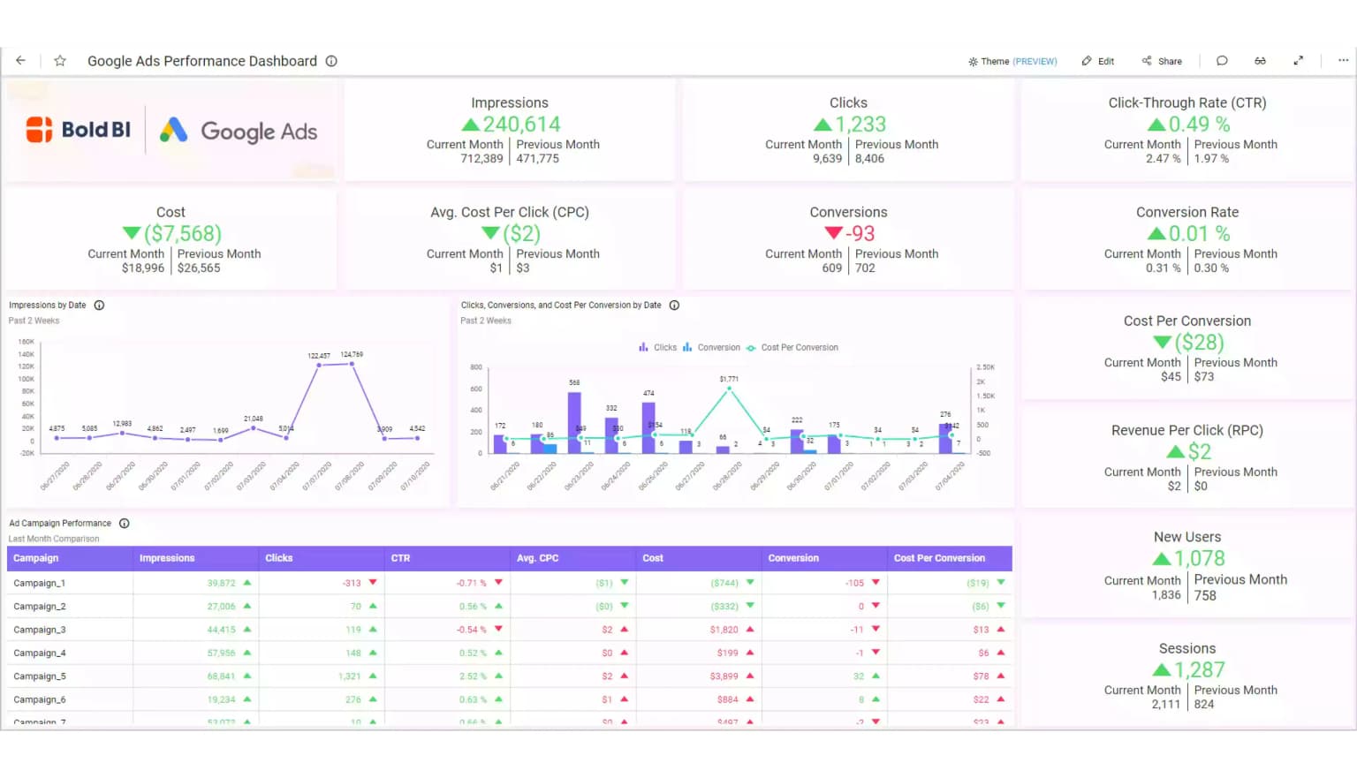Toggle Cost Per Conversion legend entry
Image resolution: width=1357 pixels, height=778 pixels.
(792, 348)
